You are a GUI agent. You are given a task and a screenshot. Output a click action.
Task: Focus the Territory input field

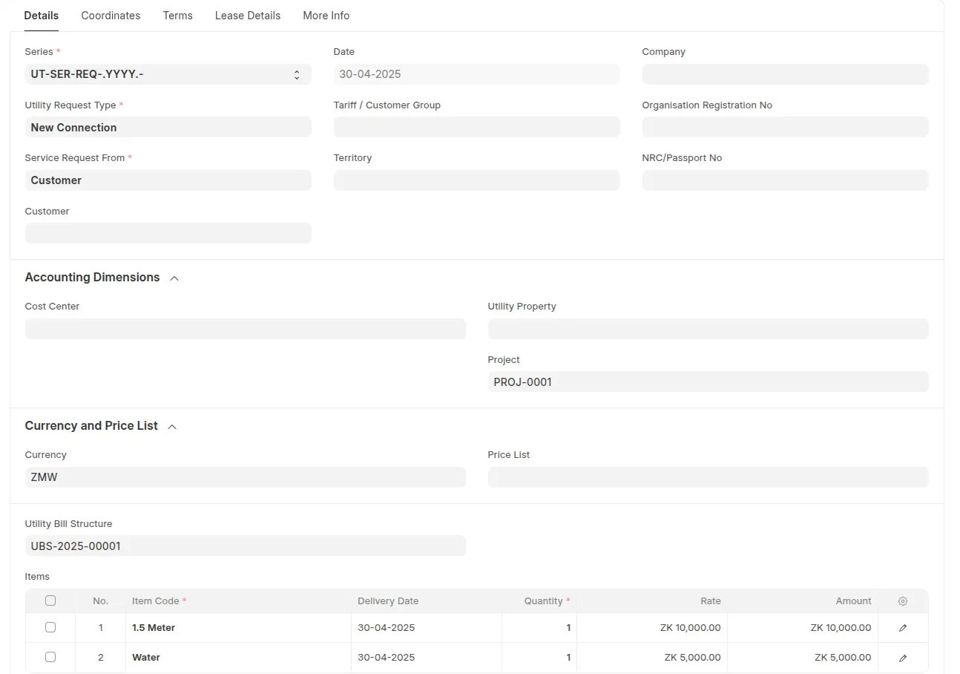pyautogui.click(x=476, y=180)
